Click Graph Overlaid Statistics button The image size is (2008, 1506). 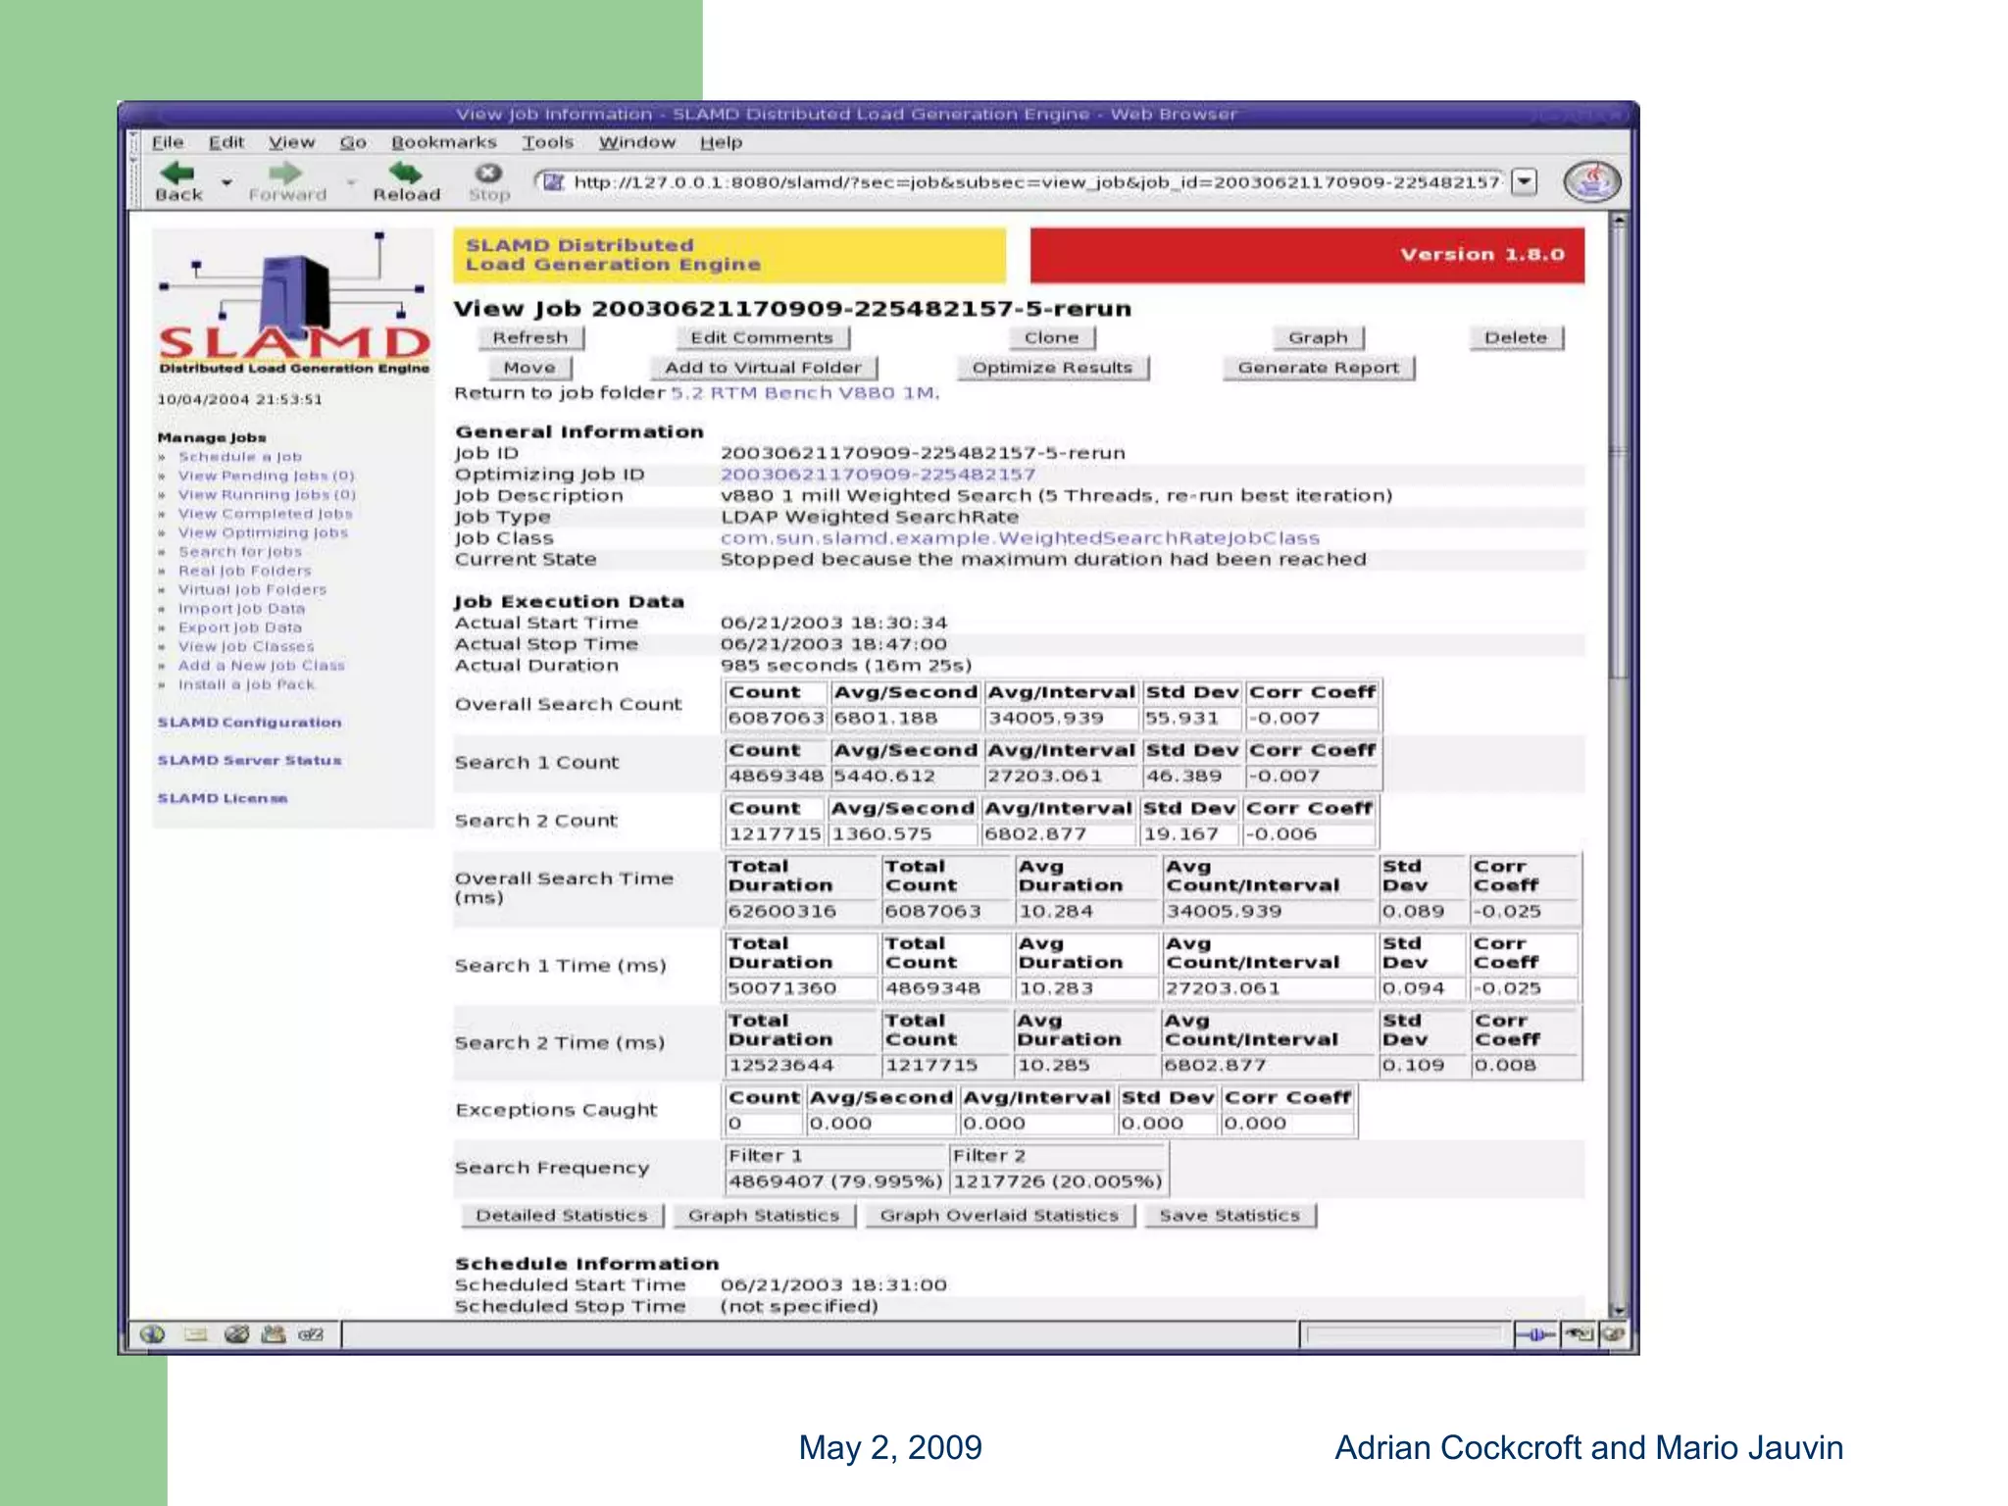click(999, 1216)
